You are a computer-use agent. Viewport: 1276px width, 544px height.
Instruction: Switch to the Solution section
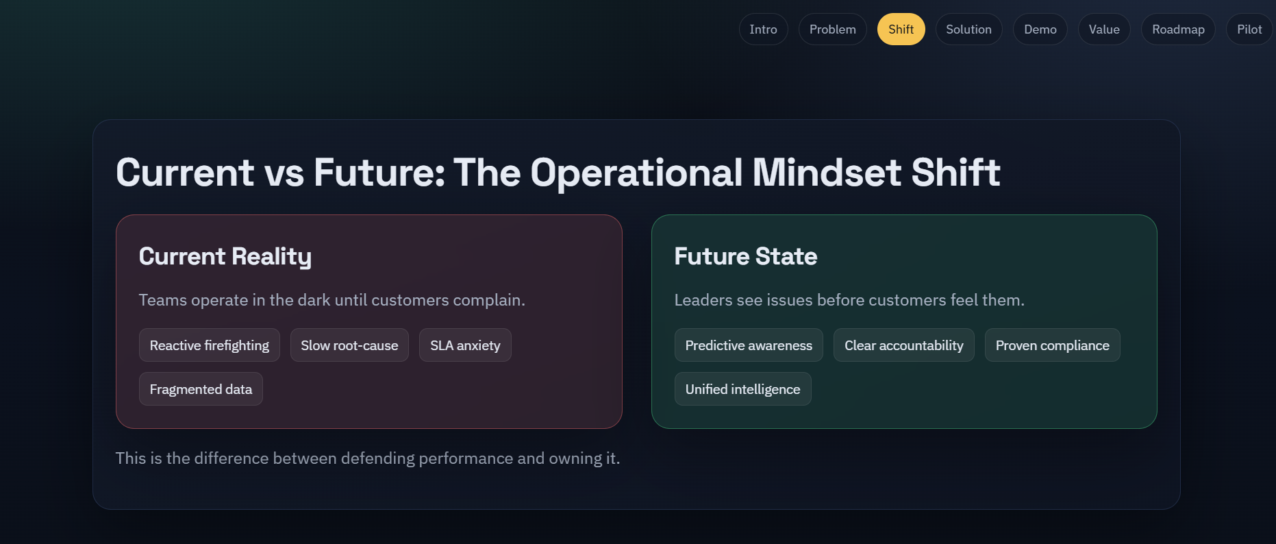click(968, 29)
